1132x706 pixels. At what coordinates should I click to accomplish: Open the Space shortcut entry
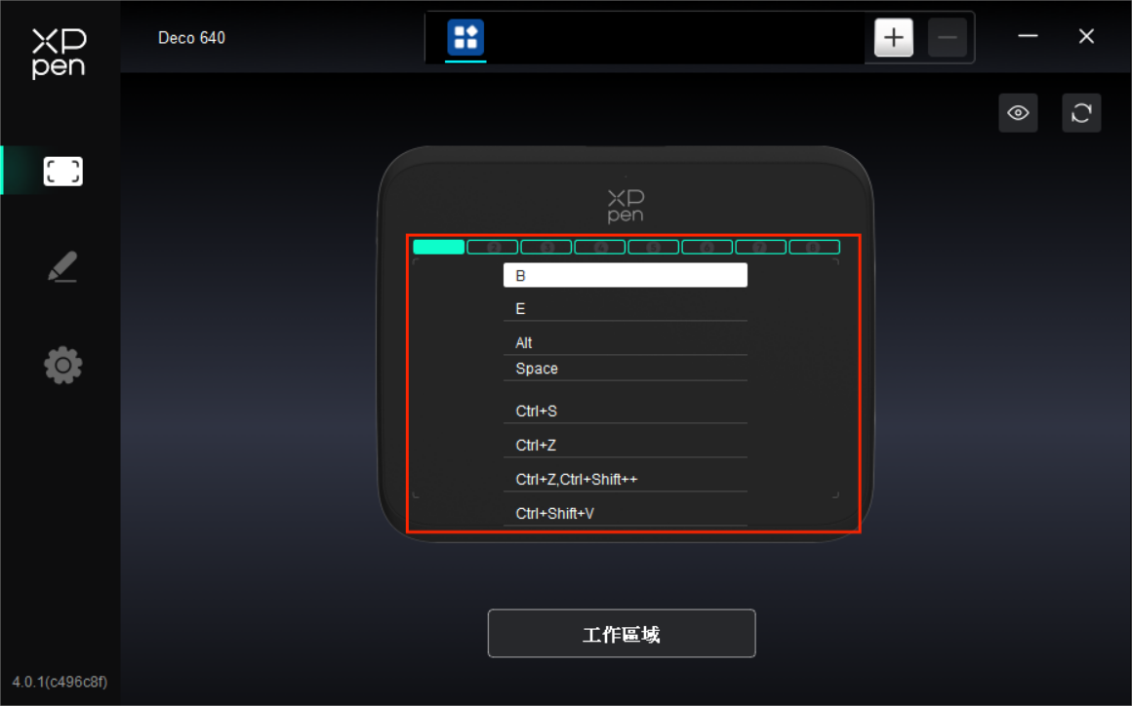point(625,369)
